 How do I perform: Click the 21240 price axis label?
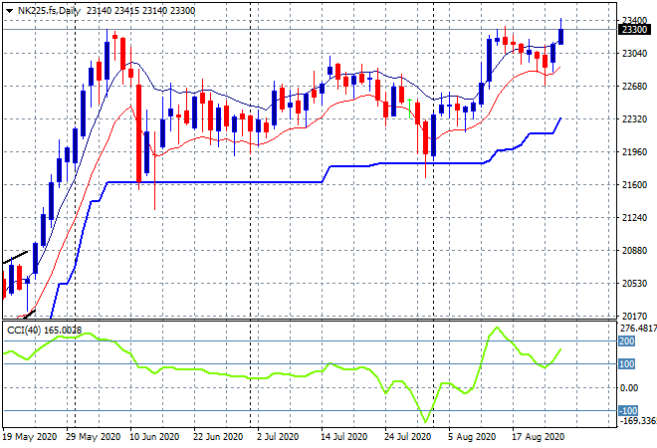pyautogui.click(x=634, y=218)
